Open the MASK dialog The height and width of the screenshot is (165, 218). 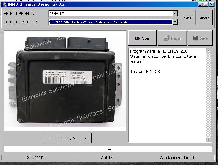click(x=188, y=18)
